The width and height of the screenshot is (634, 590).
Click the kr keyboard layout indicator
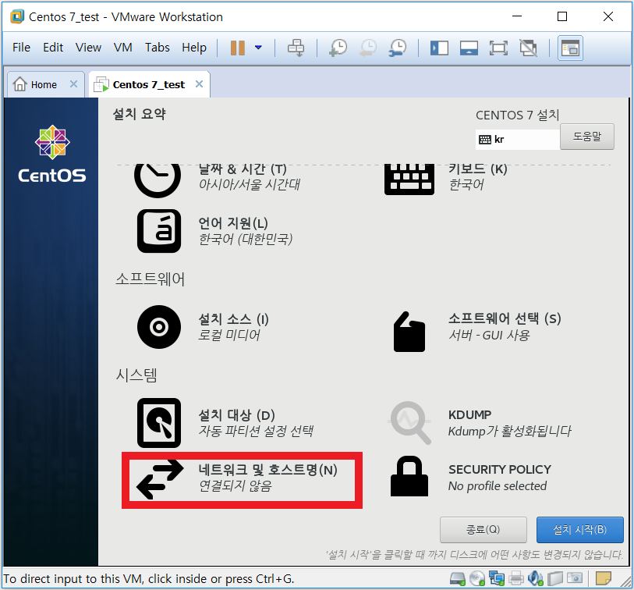coord(518,140)
